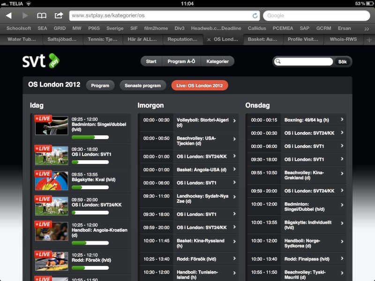Open the Kategorier menu

tap(217, 61)
